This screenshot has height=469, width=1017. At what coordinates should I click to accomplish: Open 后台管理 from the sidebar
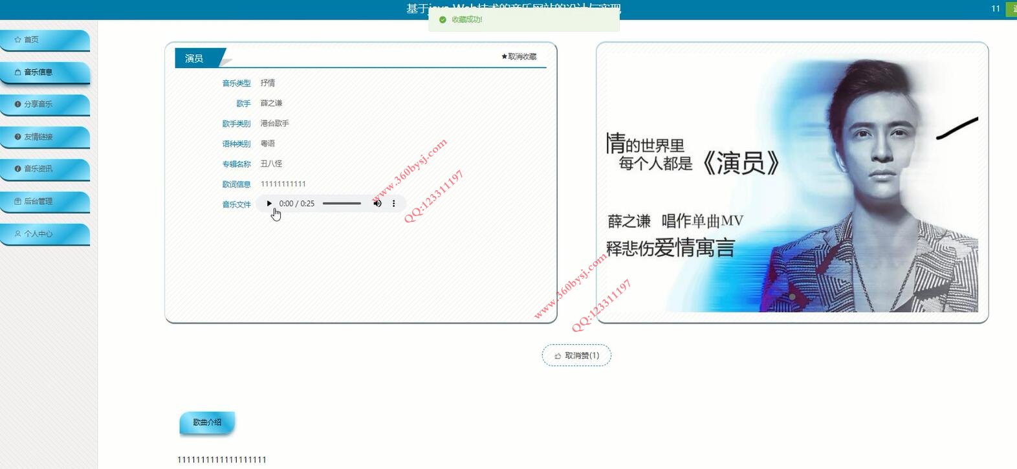click(x=45, y=202)
